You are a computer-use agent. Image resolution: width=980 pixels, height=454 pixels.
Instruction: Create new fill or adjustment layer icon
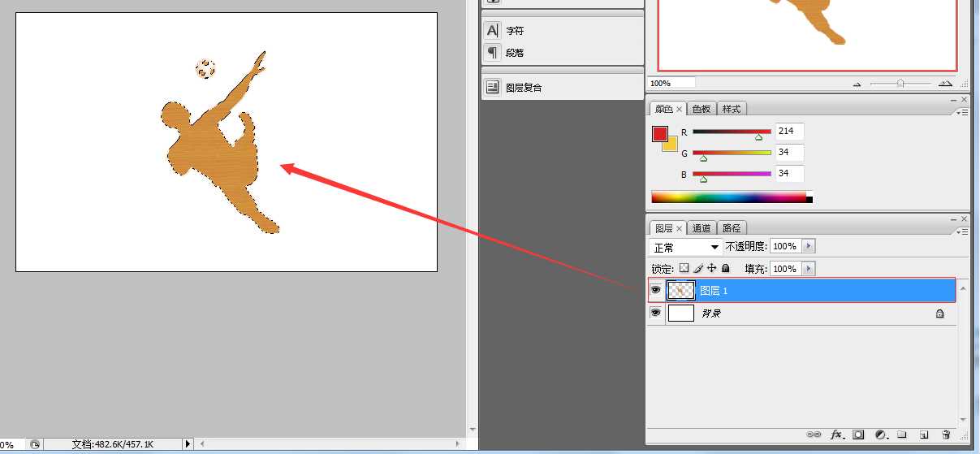[x=881, y=435]
